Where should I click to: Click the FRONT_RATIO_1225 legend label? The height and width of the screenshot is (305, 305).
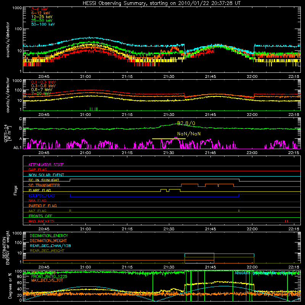pos(49,276)
